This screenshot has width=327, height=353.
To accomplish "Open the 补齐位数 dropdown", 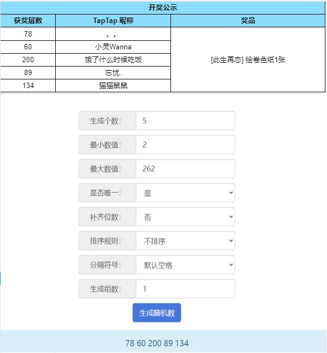I will (185, 217).
